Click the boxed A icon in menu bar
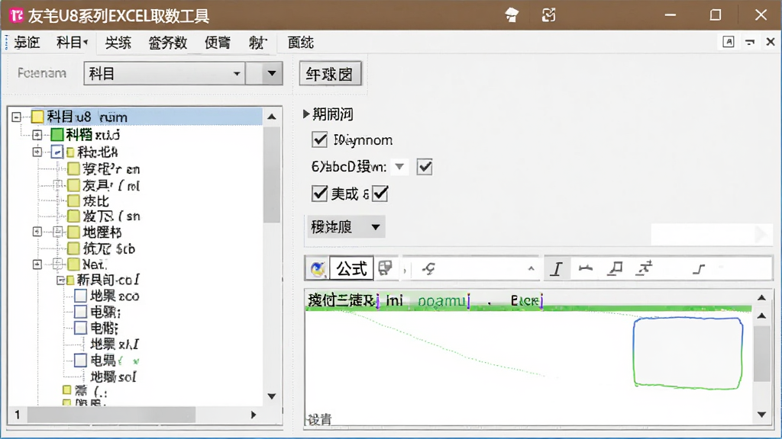782x439 pixels. [x=728, y=42]
